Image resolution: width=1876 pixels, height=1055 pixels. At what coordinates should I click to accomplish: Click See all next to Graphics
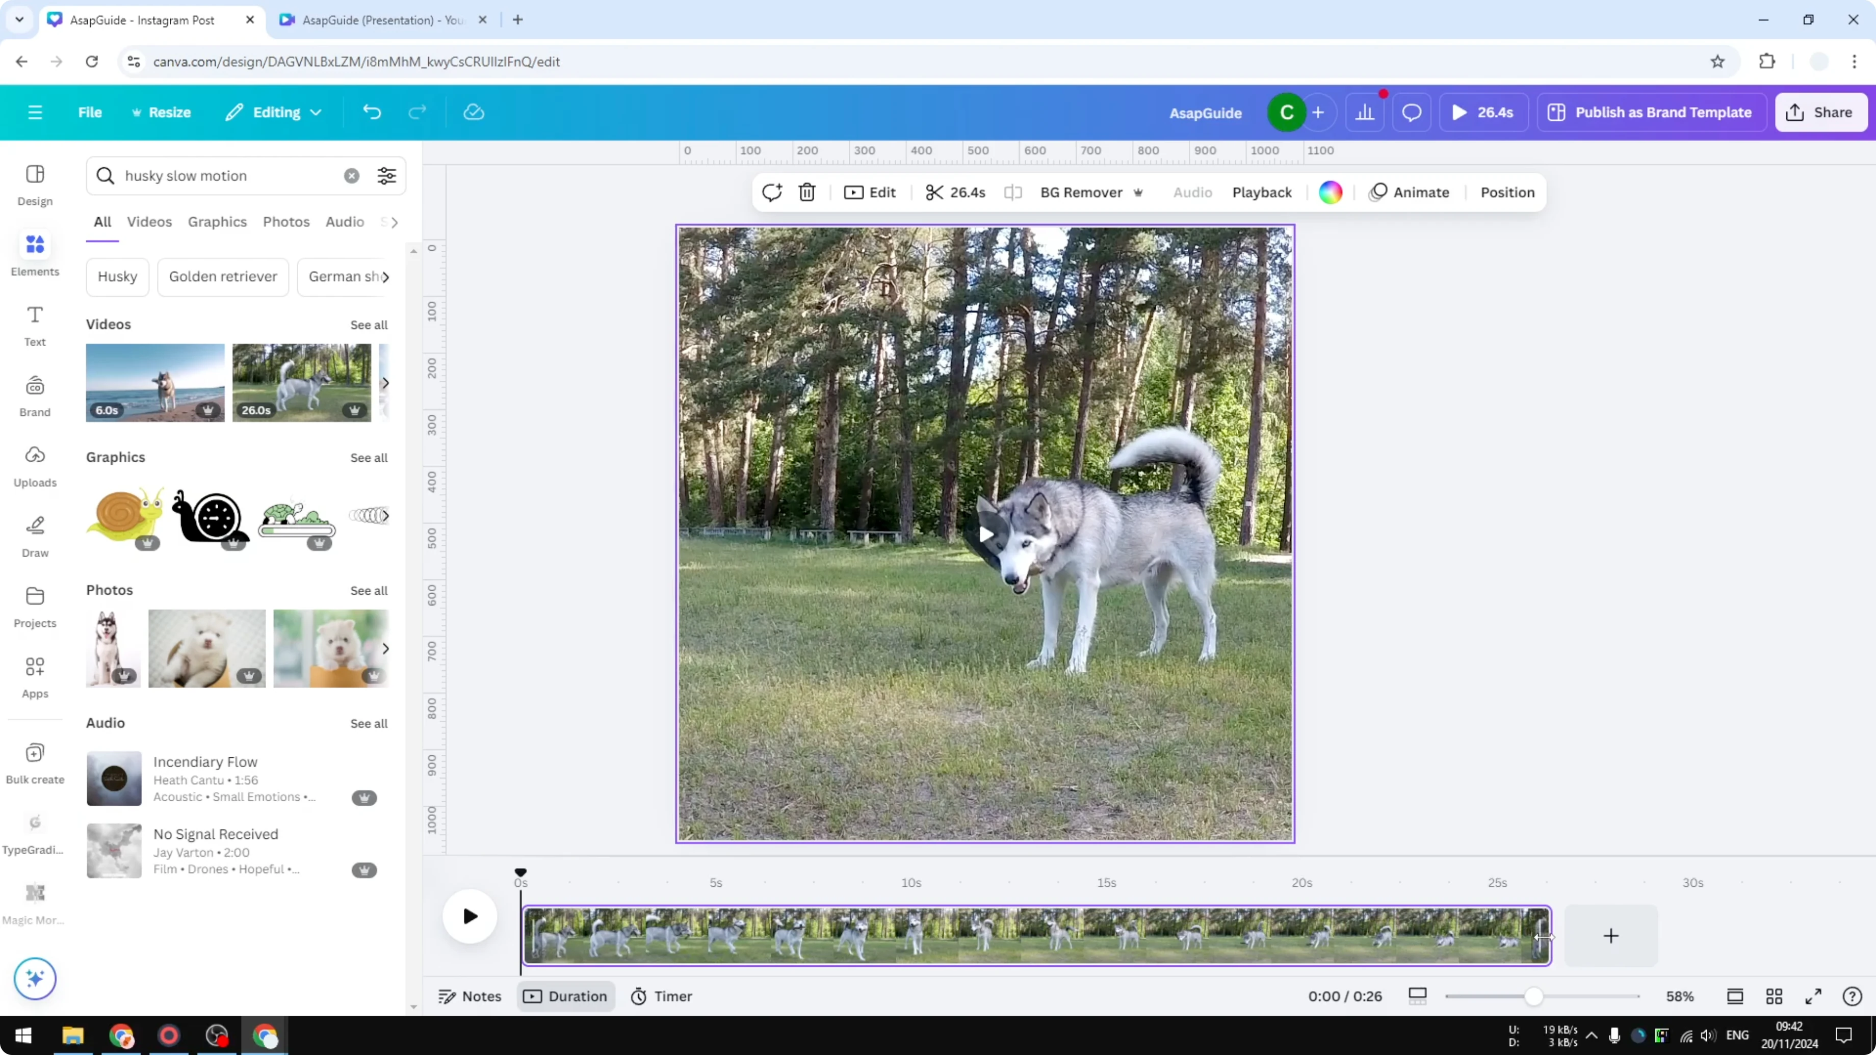coord(369,458)
